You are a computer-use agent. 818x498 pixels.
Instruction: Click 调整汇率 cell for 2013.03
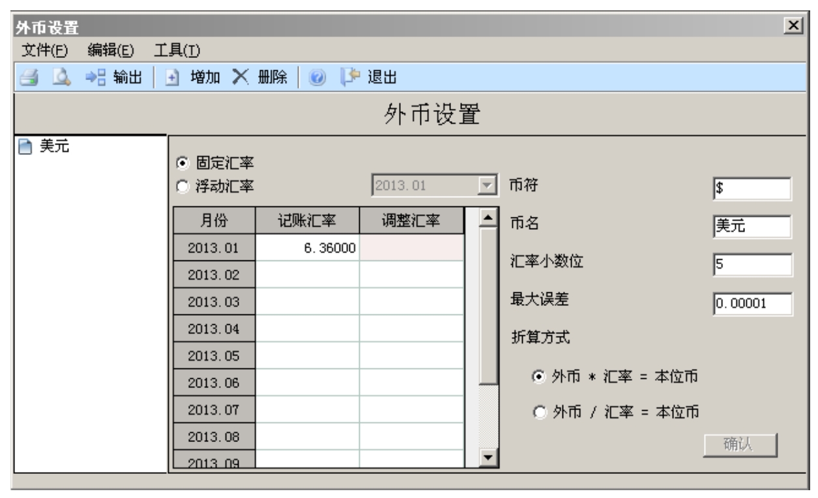point(412,302)
